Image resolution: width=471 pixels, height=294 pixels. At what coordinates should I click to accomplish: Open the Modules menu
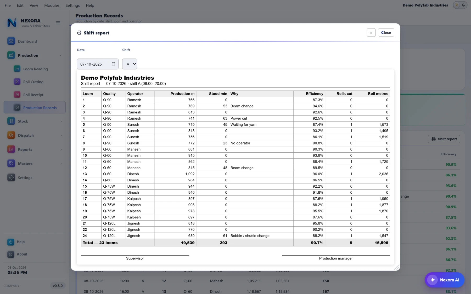(x=52, y=5)
